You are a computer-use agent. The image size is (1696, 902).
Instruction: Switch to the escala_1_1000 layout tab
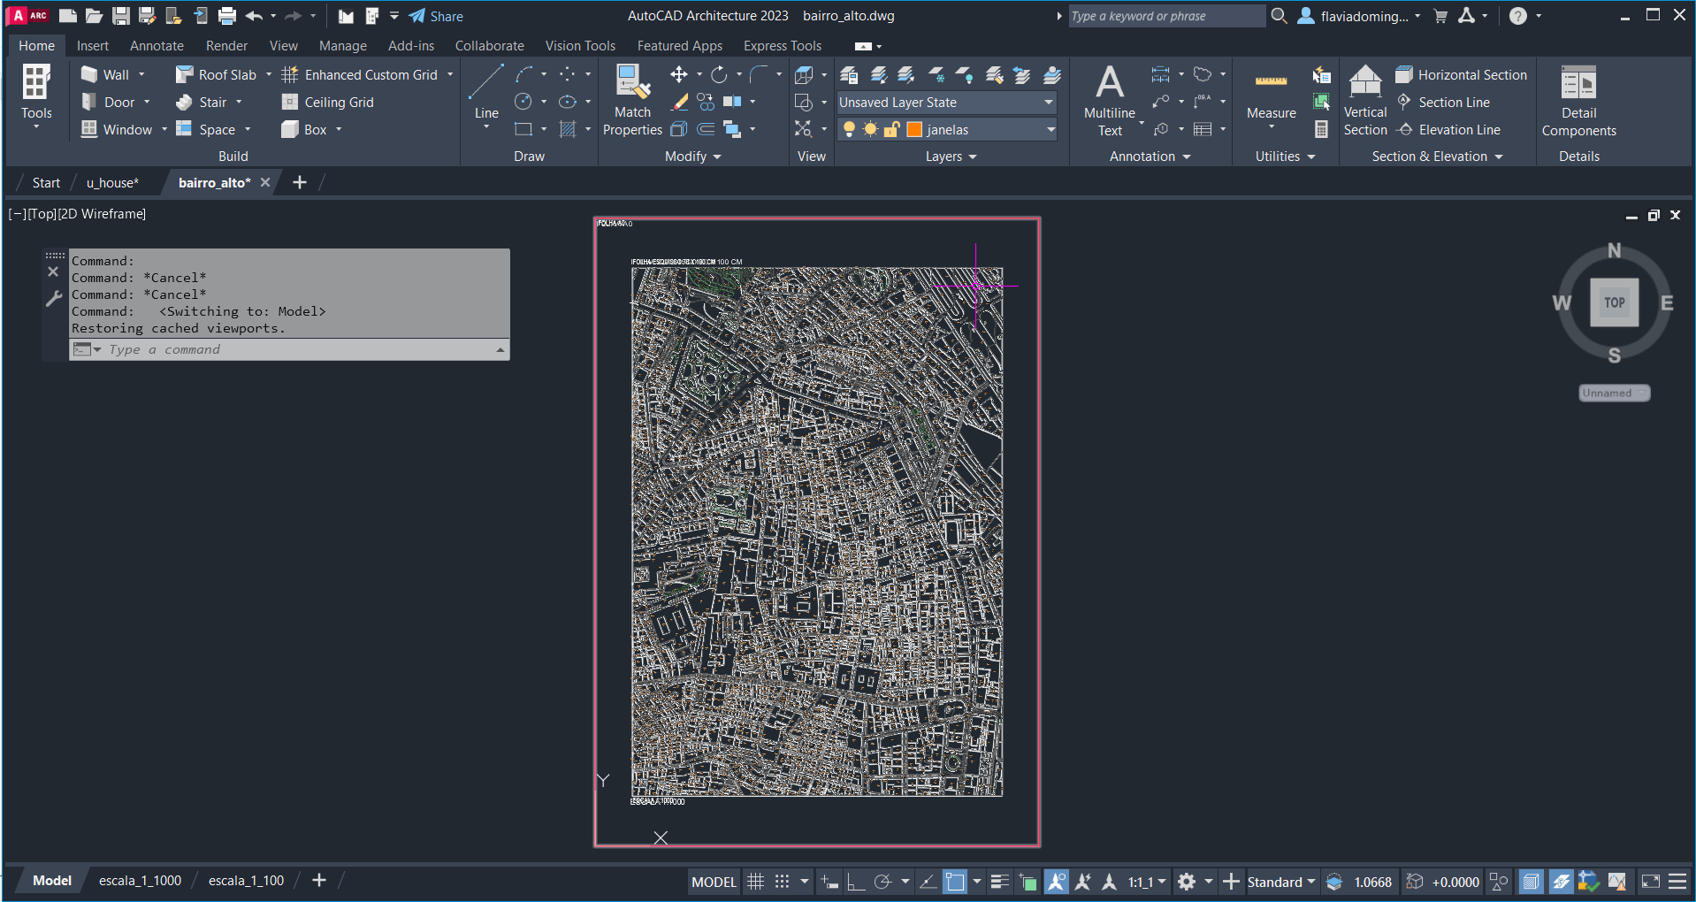coord(140,881)
